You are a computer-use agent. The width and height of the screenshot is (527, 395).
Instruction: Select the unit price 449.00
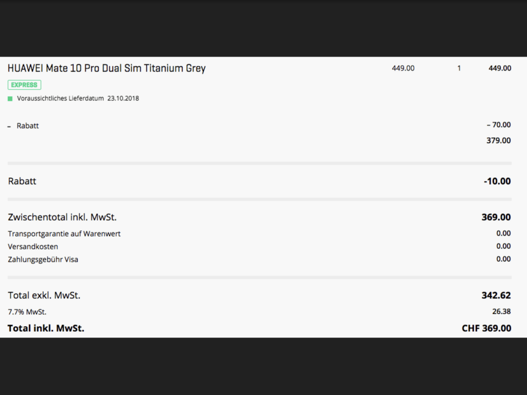point(403,68)
